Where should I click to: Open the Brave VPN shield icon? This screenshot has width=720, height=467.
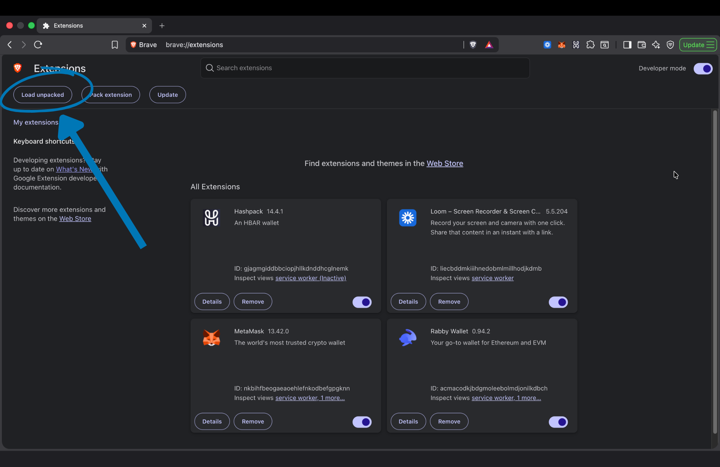click(x=670, y=45)
